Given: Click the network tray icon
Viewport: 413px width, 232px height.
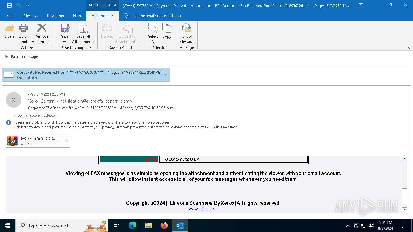Looking at the screenshot, I should (x=364, y=226).
